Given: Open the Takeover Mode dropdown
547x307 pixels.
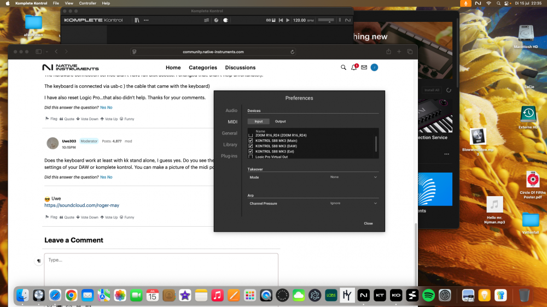Looking at the screenshot, I should tap(353, 177).
